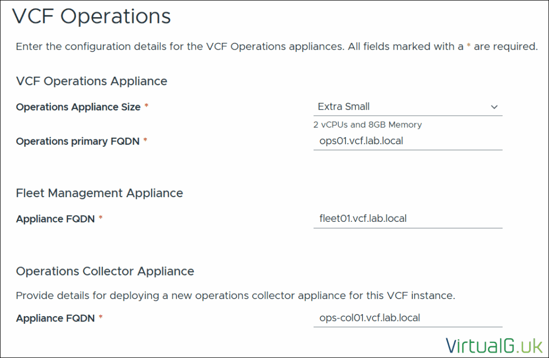Click the Fleet Management Appliance section heading
The height and width of the screenshot is (358, 549).
pos(99,193)
